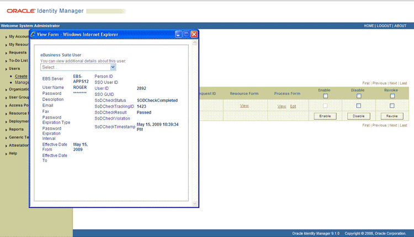Expand the My Resources menu arrow
Viewport: 414px width, 237px height.
[6, 45]
